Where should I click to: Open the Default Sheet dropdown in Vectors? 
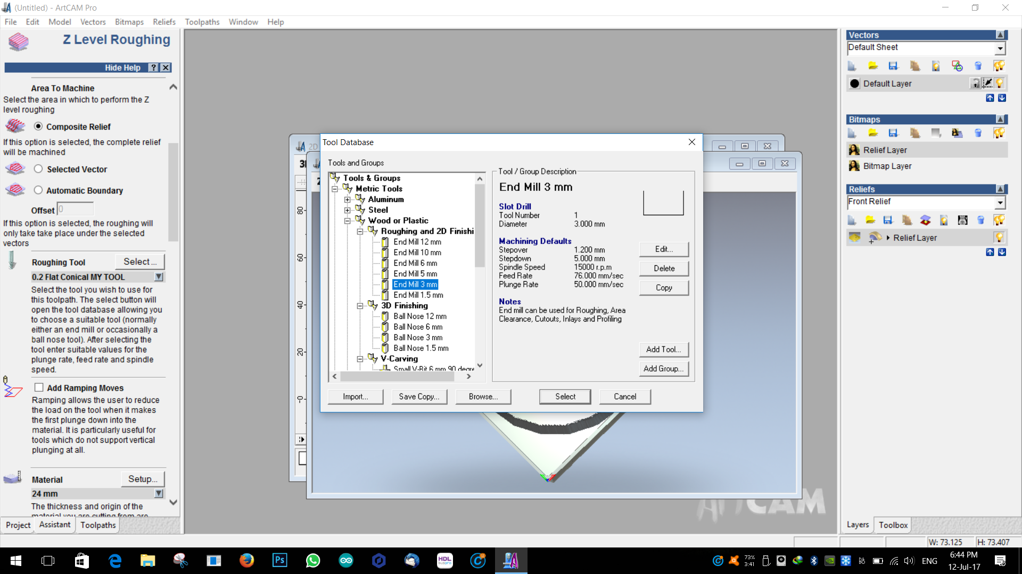[x=1000, y=48]
